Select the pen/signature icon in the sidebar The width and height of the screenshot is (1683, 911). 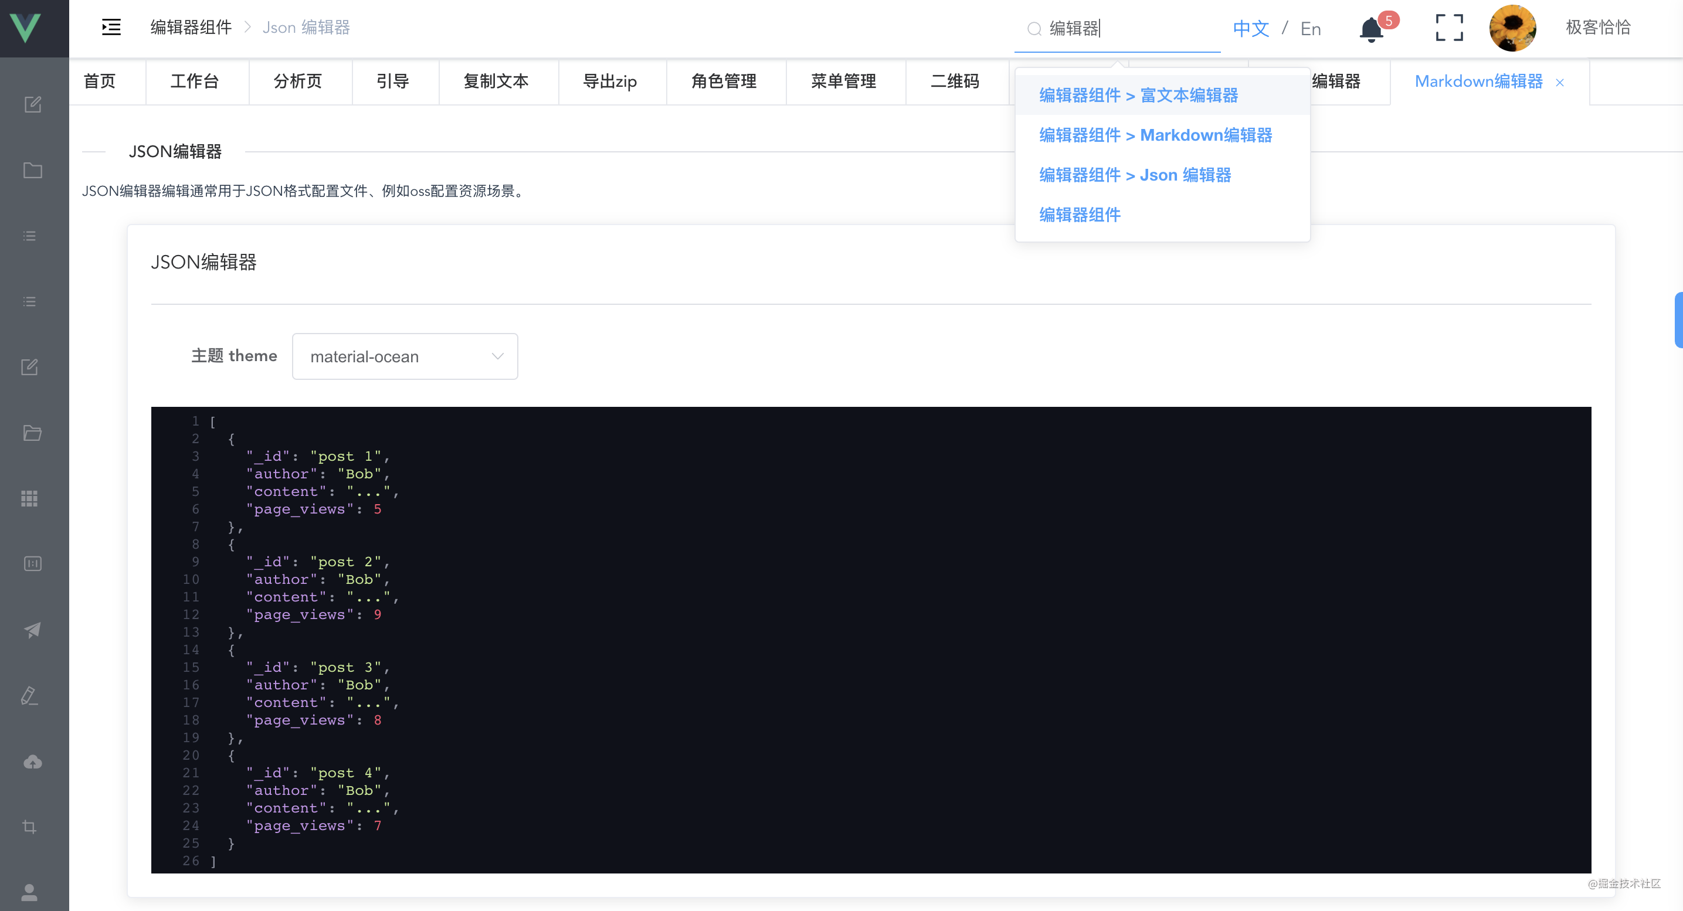pos(29,695)
